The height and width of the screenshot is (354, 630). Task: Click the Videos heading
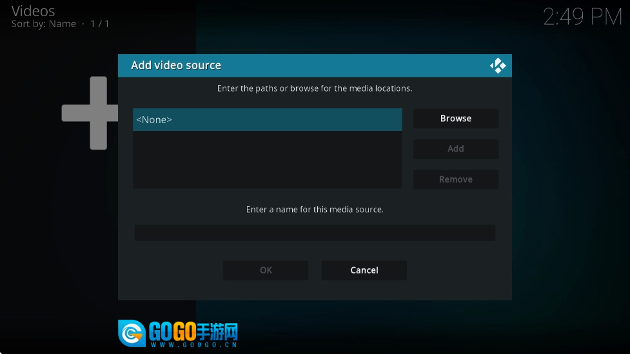(33, 11)
